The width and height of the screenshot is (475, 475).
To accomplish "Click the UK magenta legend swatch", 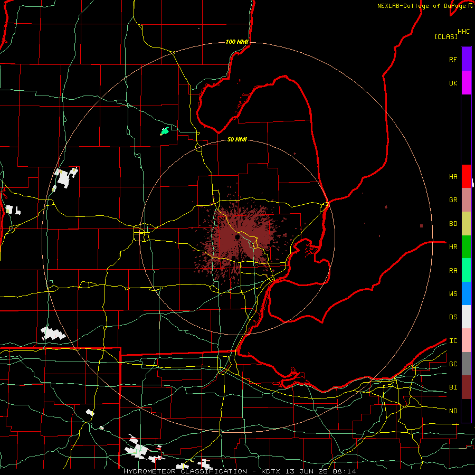I will pos(466,83).
